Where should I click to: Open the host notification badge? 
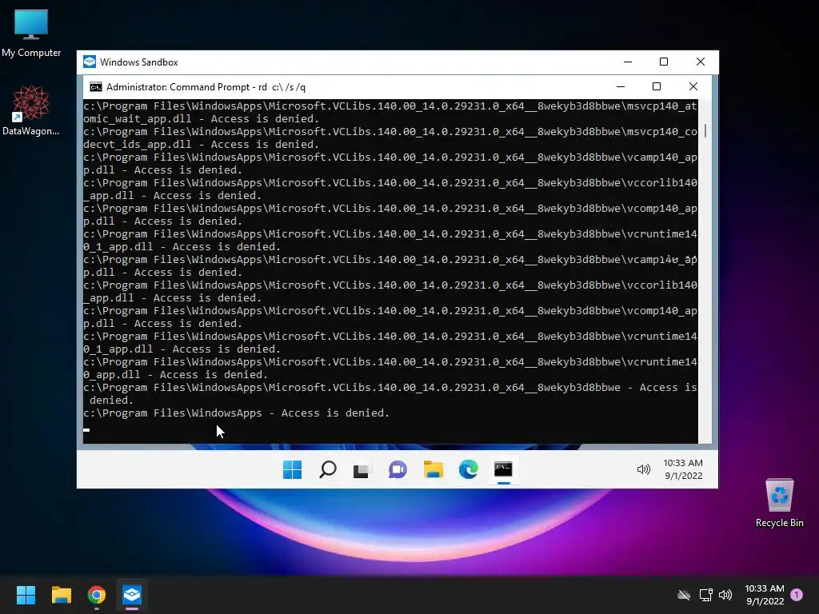coord(797,595)
